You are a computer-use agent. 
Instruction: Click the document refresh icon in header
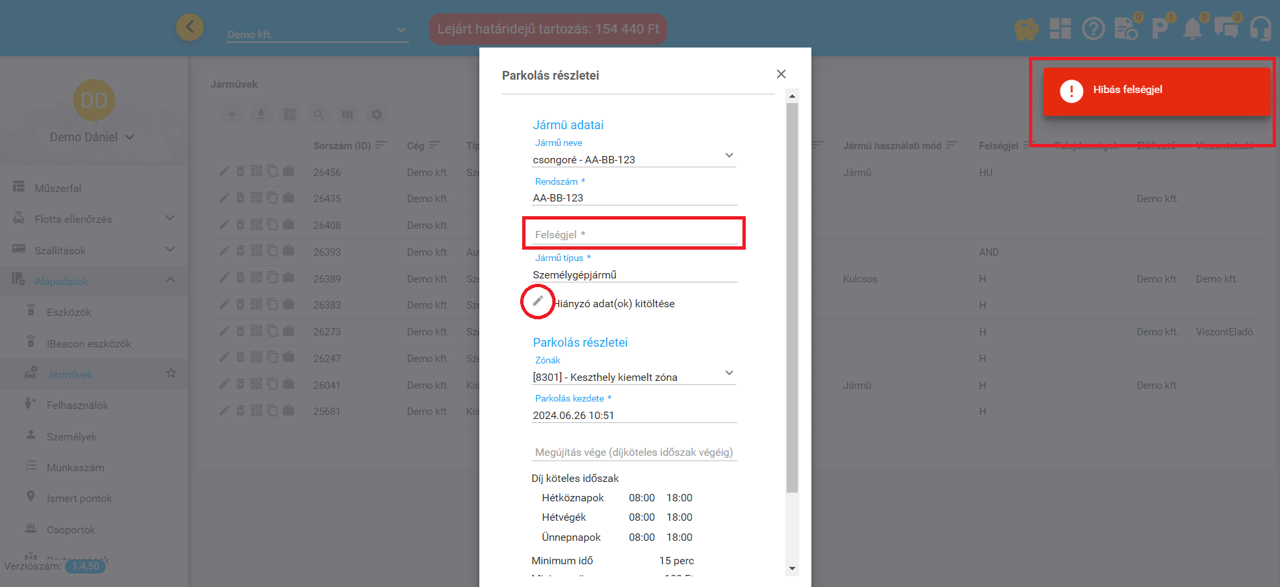[x=1126, y=29]
